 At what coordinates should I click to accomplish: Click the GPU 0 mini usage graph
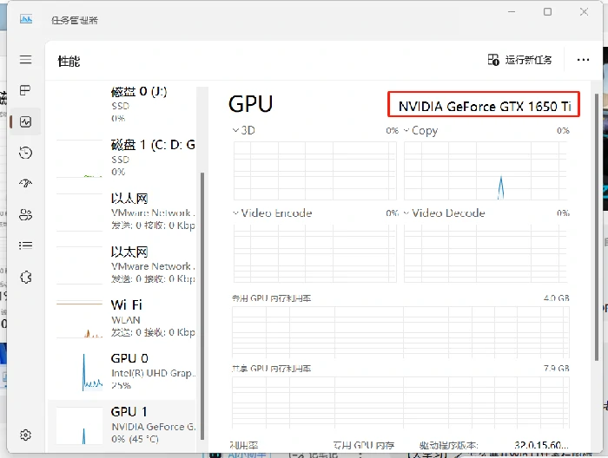point(80,371)
